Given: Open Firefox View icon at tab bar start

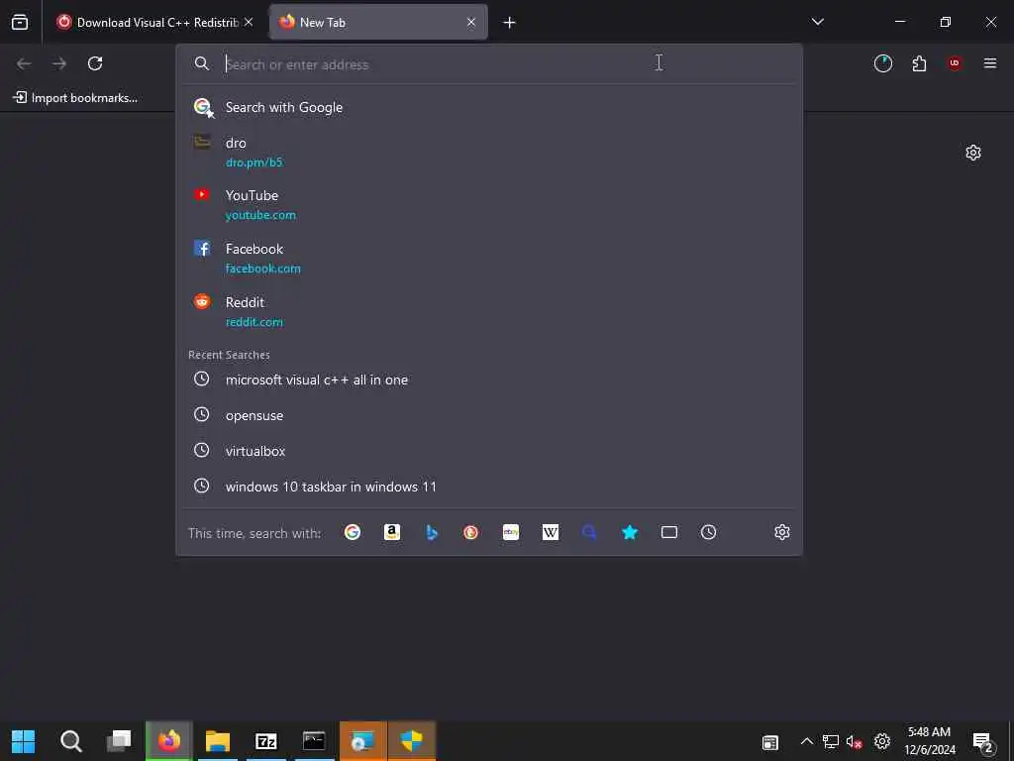Looking at the screenshot, I should click(20, 22).
